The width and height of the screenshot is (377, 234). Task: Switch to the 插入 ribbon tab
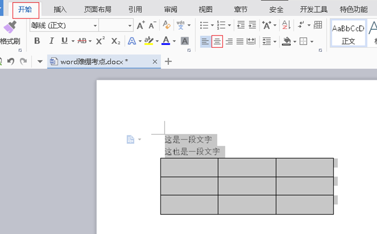click(x=60, y=9)
